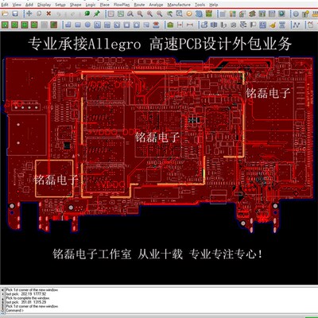Click the 'last pick: 351.01 1315.29' log line
318x318 pixels.
click(x=26, y=302)
